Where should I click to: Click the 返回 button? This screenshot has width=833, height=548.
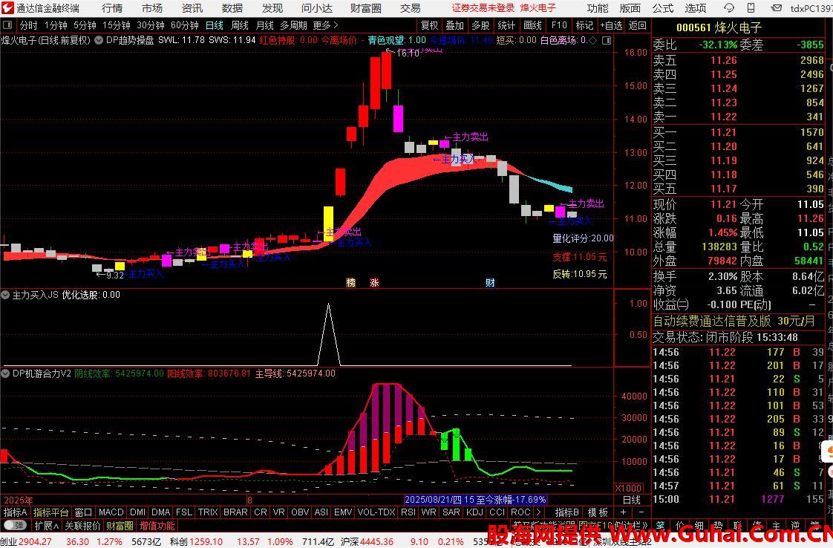pos(638,25)
